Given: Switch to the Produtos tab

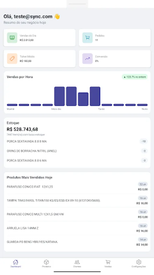Looking at the screenshot, I should click(x=46, y=264).
